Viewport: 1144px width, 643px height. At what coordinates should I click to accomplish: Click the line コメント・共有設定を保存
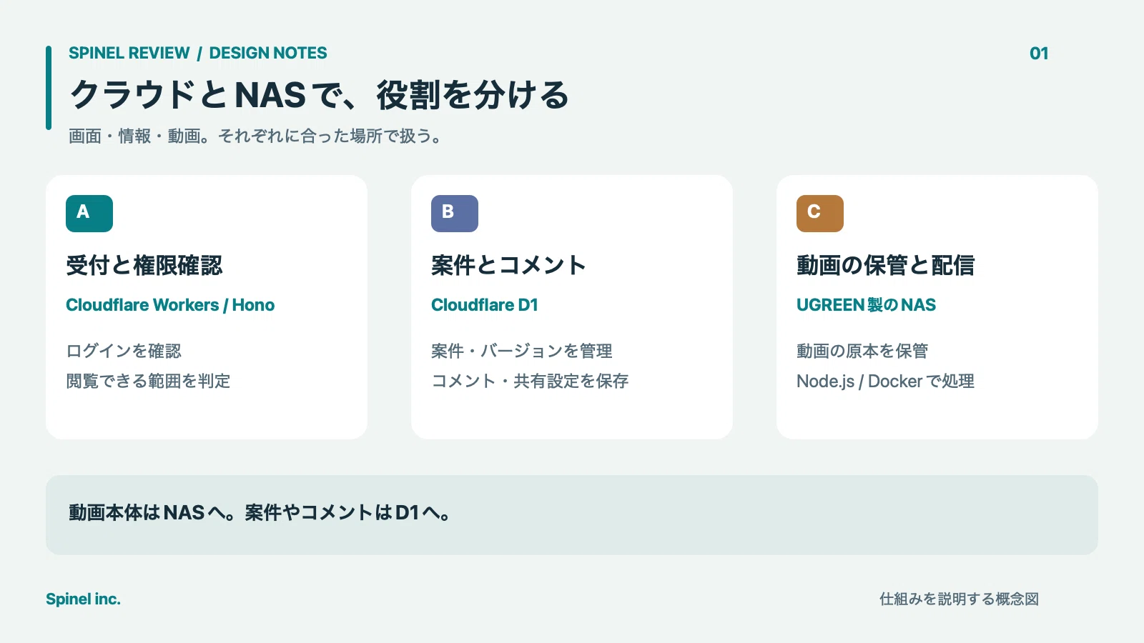coord(530,381)
